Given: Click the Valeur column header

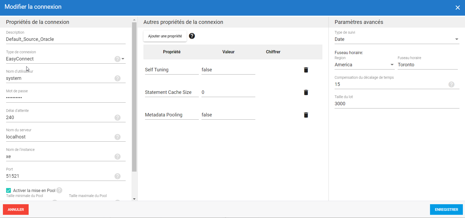Looking at the screenshot, I should 228,52.
